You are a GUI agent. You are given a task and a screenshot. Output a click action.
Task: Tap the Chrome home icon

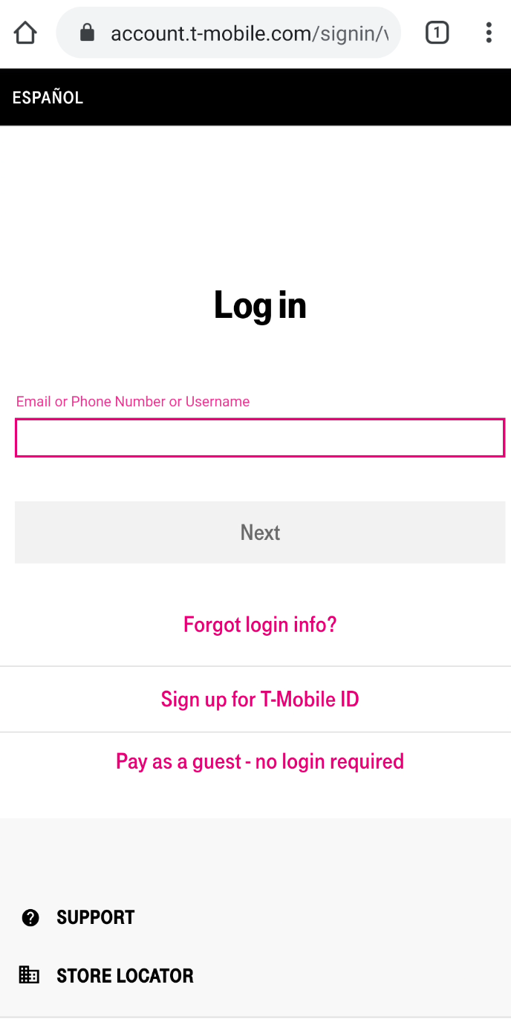point(25,33)
